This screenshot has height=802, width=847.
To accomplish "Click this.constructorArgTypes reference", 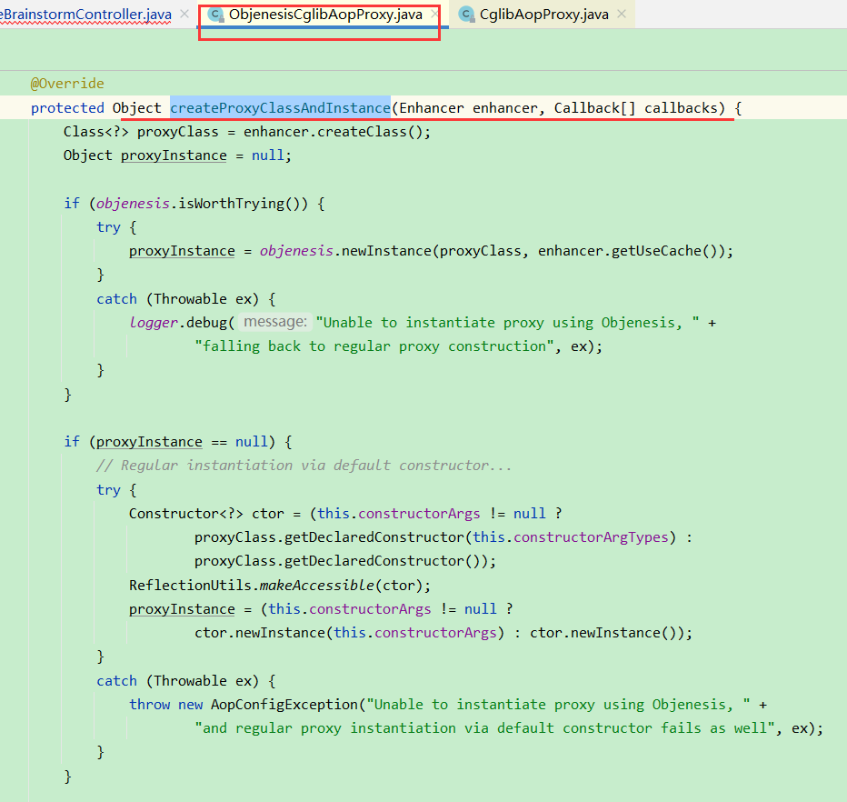I will tap(571, 537).
